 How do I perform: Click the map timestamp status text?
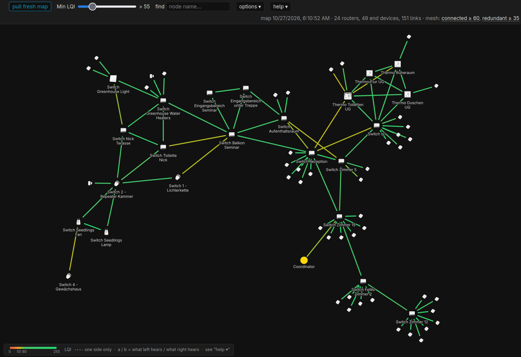coord(295,18)
